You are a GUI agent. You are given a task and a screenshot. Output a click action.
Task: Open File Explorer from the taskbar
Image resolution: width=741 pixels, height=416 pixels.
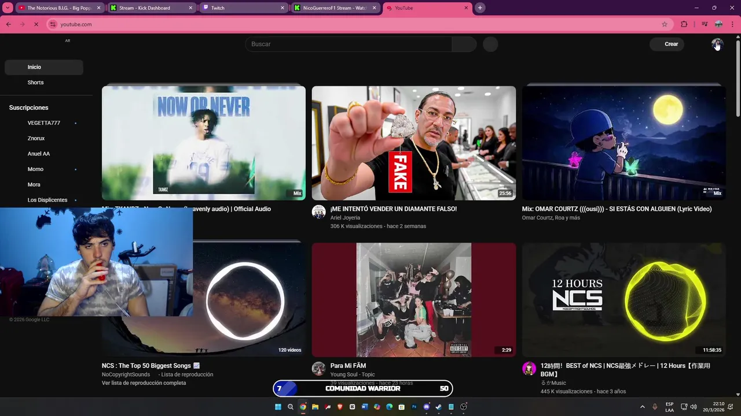(x=315, y=407)
